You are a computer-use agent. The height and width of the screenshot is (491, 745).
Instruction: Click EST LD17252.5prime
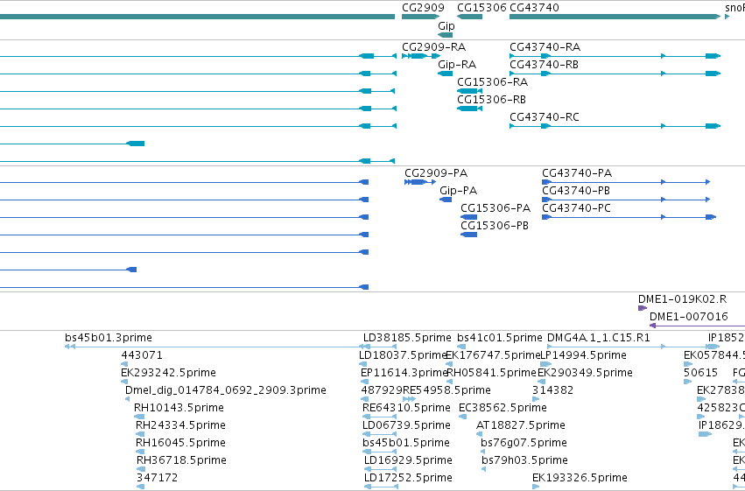click(408, 478)
